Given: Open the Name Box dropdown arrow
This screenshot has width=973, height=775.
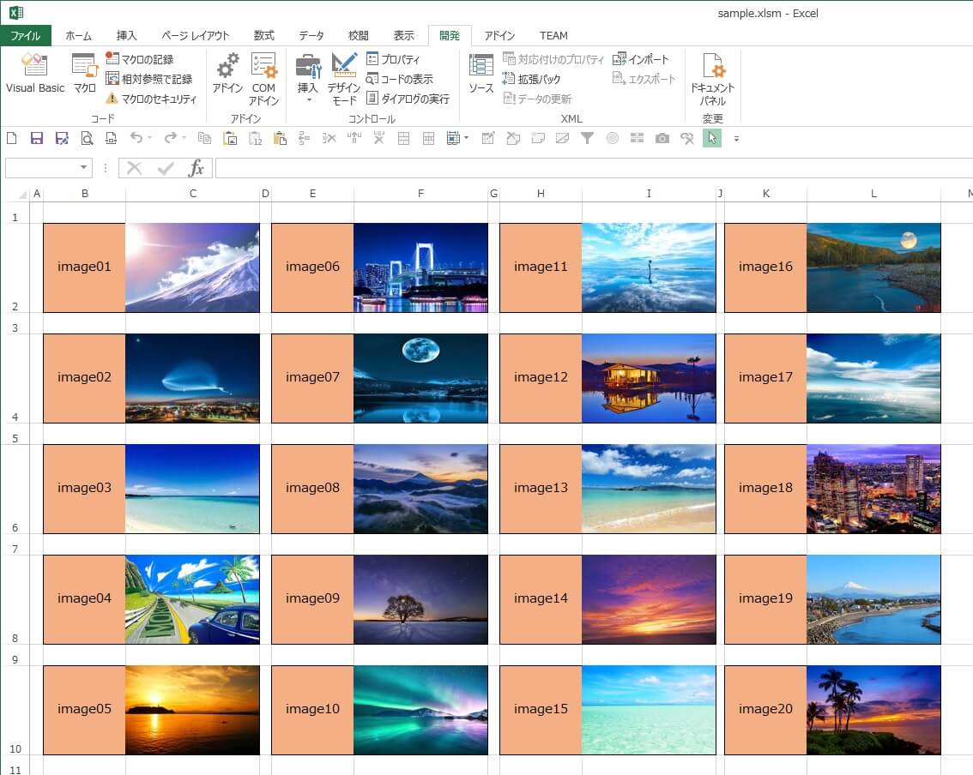Looking at the screenshot, I should [x=84, y=168].
